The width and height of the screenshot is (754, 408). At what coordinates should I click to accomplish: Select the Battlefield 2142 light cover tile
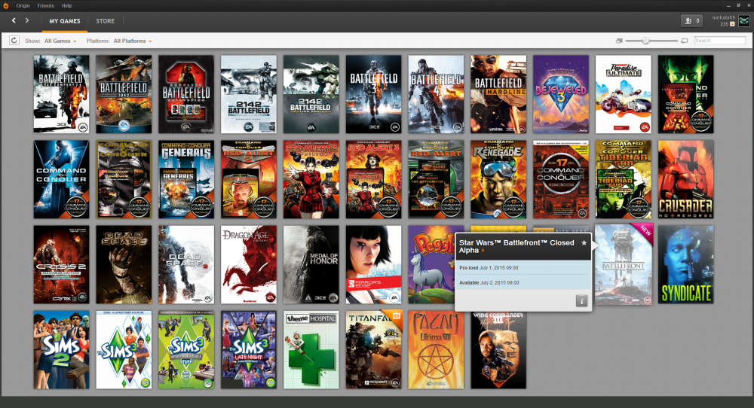click(249, 94)
